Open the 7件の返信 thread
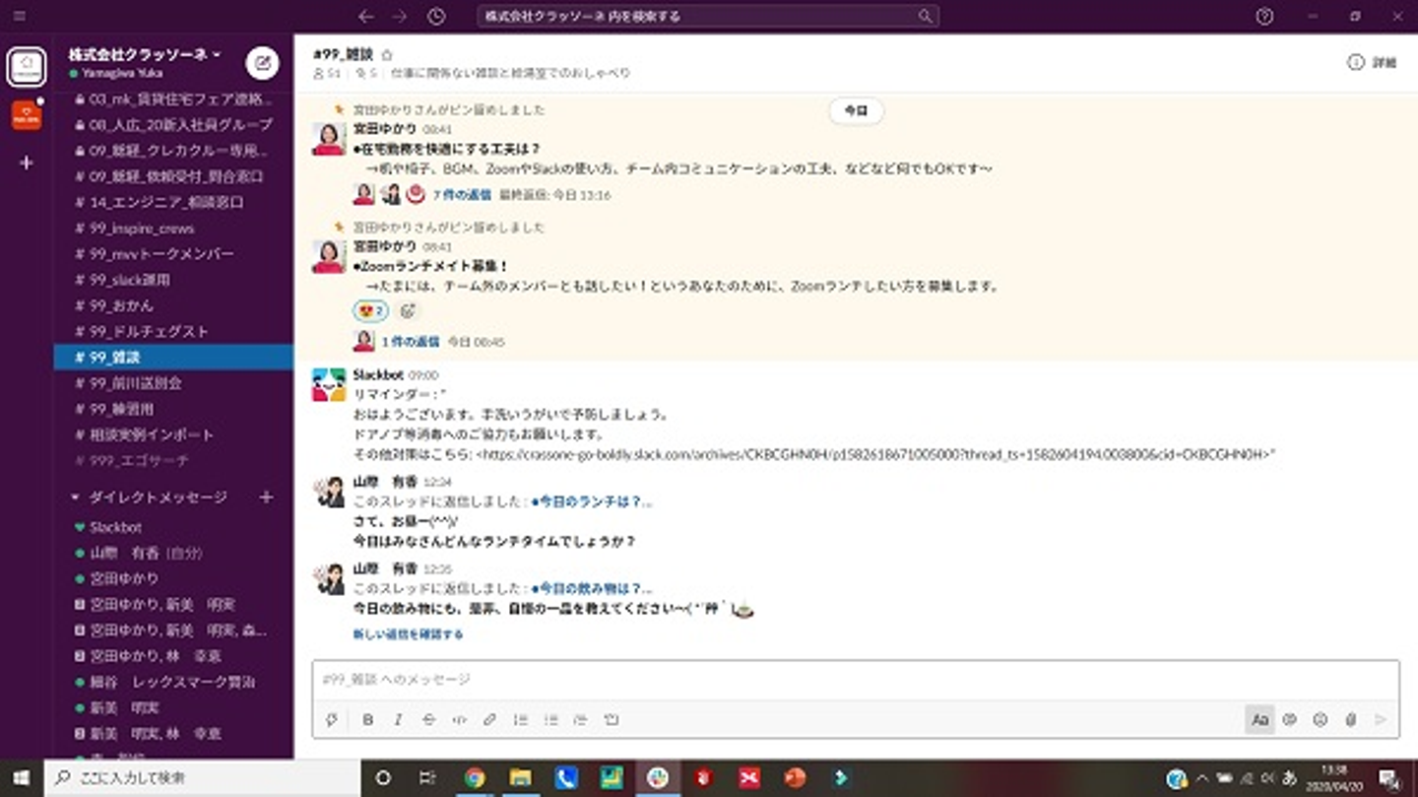The width and height of the screenshot is (1418, 797). click(462, 195)
